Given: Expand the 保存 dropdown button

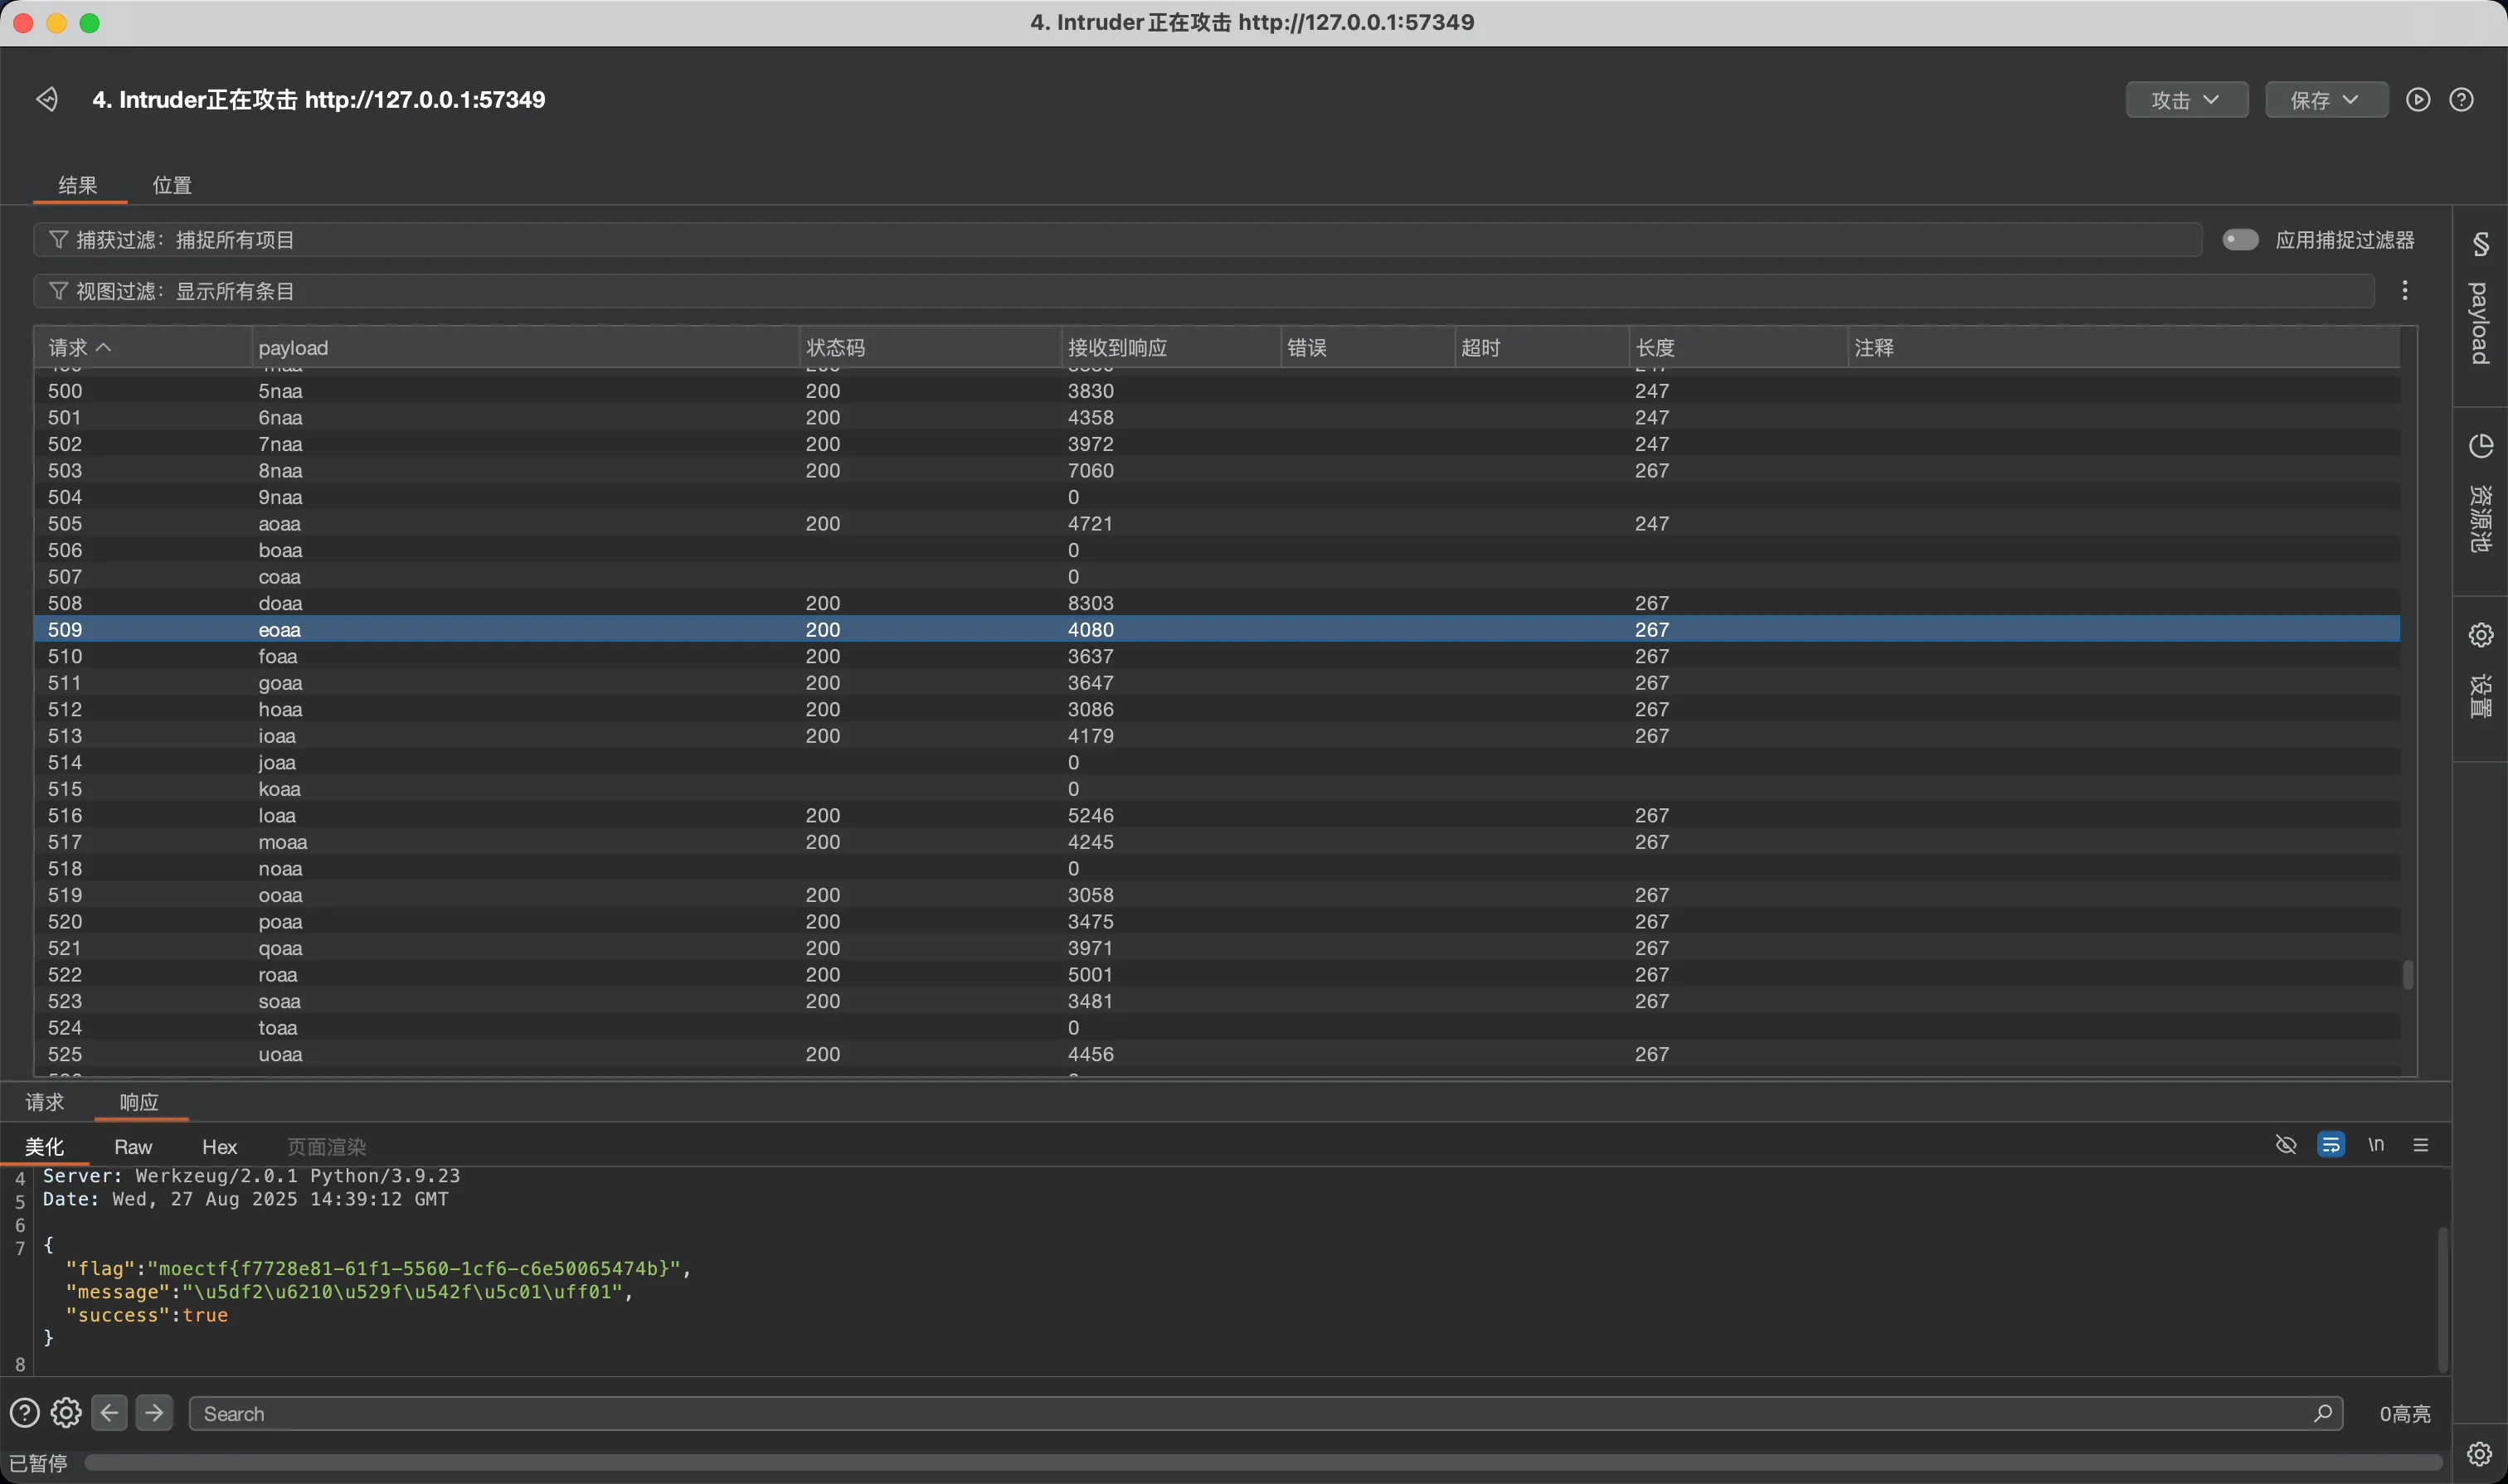Looking at the screenshot, I should (x=2326, y=100).
